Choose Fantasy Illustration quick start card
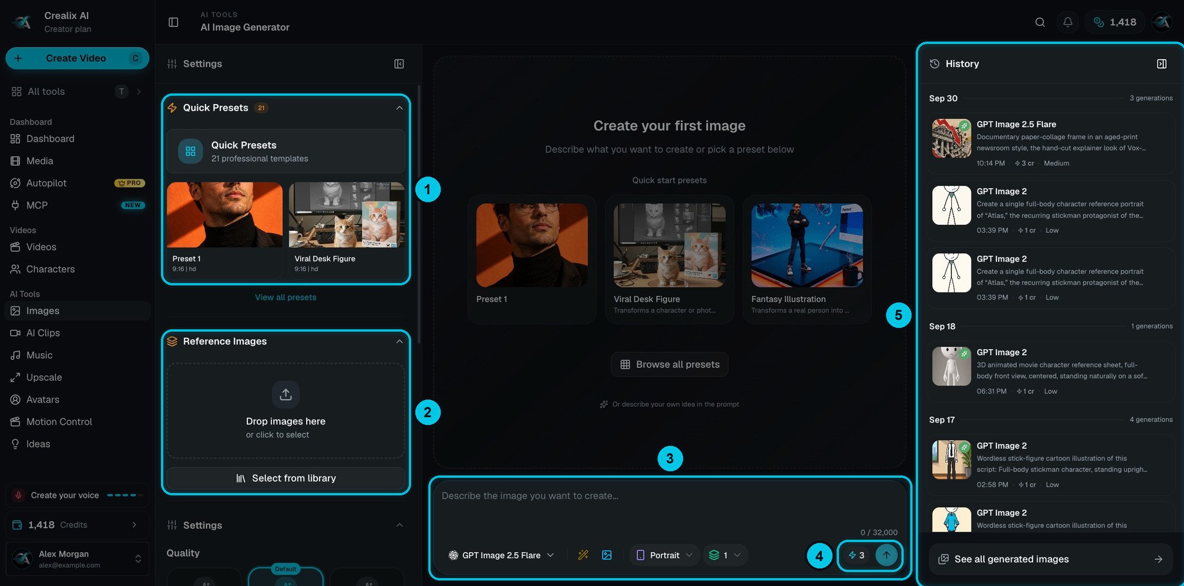This screenshot has width=1184, height=586. click(x=807, y=259)
